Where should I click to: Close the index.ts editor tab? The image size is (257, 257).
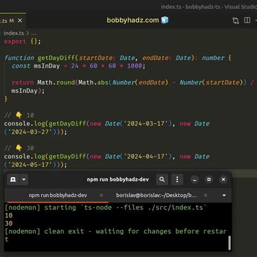[20, 21]
